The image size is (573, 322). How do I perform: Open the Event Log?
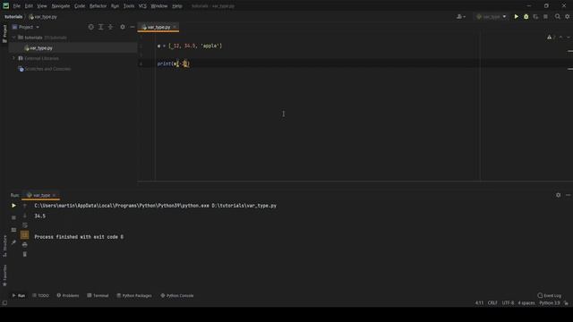549,296
